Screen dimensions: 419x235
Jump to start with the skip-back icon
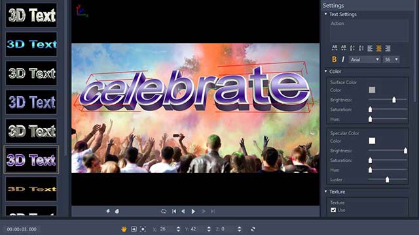click(x=174, y=211)
